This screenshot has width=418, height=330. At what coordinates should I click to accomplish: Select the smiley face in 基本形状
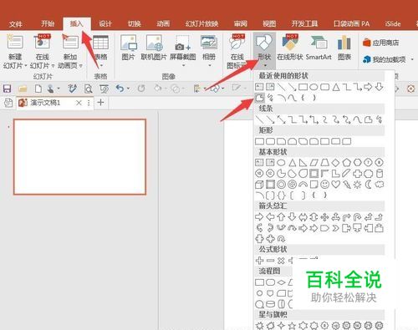click(x=324, y=185)
